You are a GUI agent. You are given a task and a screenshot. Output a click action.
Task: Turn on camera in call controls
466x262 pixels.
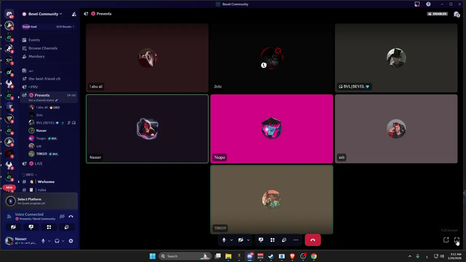(241, 240)
